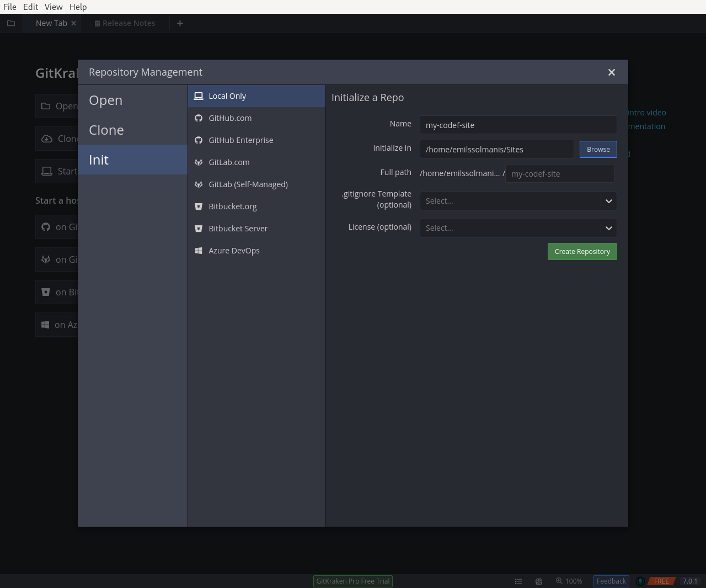Select the Local Only laptop icon
This screenshot has height=588, width=706.
[x=199, y=96]
